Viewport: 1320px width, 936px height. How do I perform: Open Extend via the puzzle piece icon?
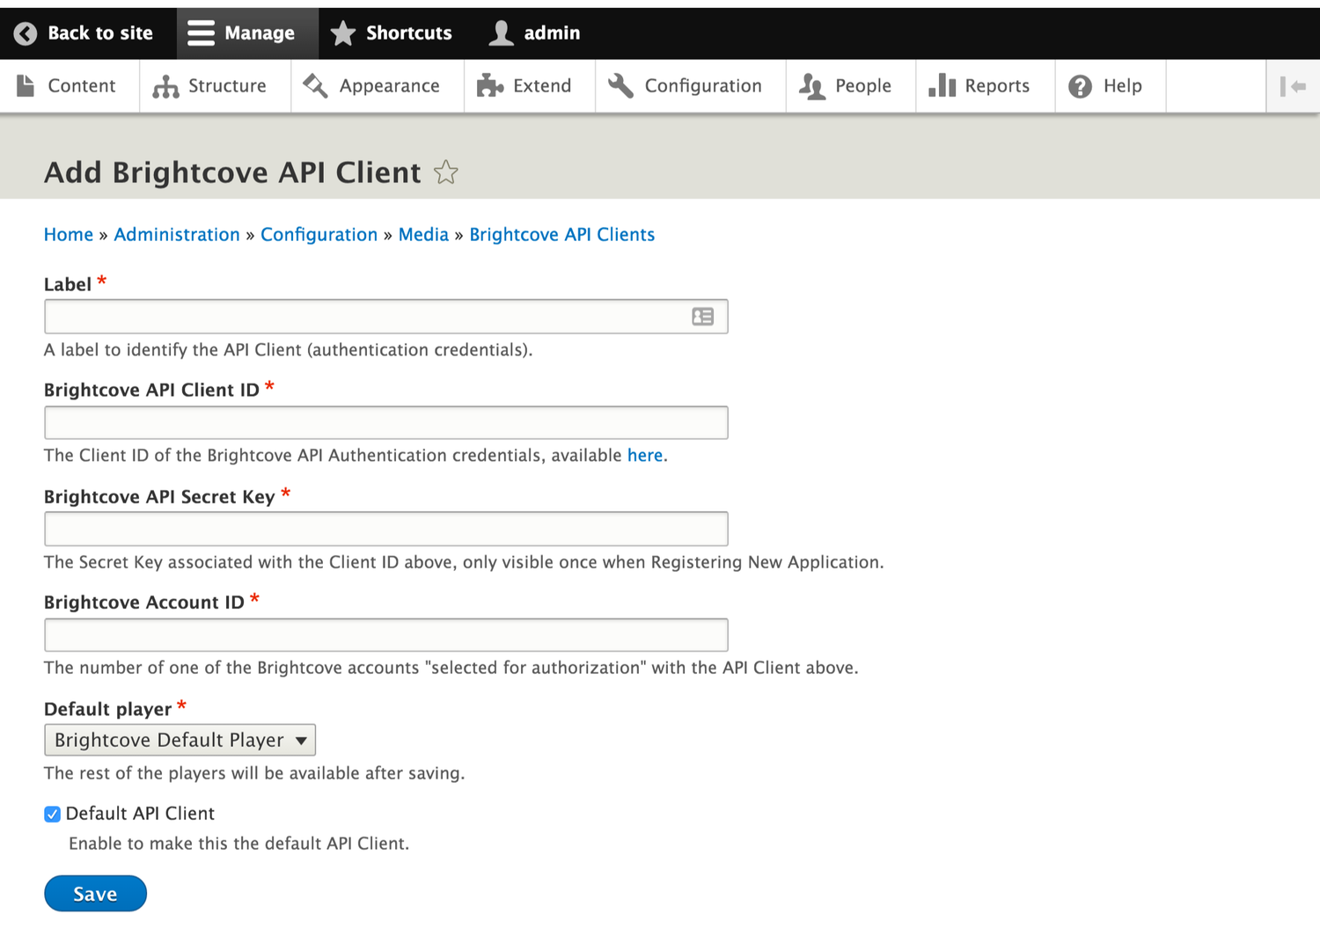click(489, 86)
